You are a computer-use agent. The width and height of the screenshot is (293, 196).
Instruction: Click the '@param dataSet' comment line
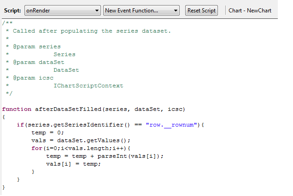(x=39, y=62)
